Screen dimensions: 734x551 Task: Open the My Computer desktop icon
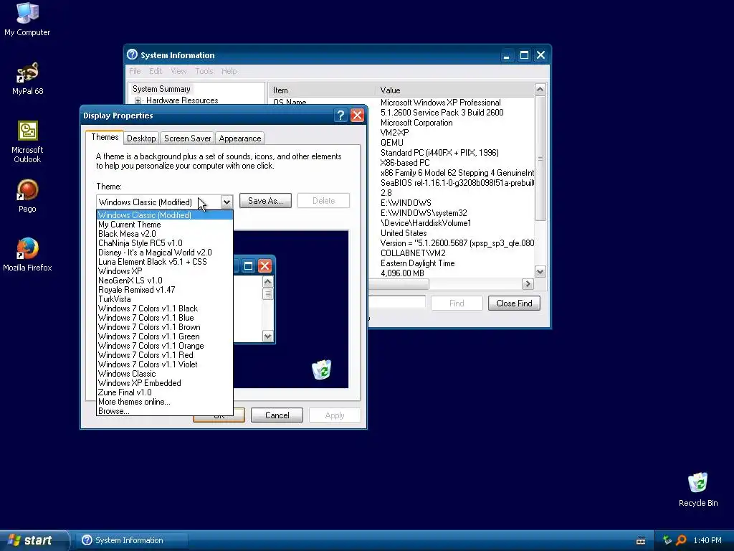click(x=27, y=19)
